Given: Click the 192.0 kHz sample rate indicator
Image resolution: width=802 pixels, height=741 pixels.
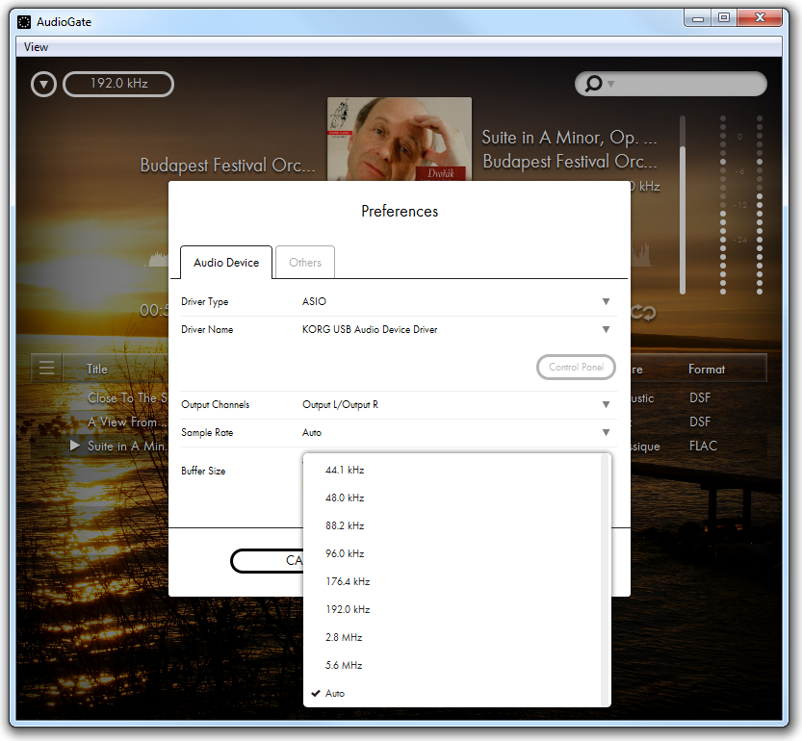Looking at the screenshot, I should [x=118, y=84].
